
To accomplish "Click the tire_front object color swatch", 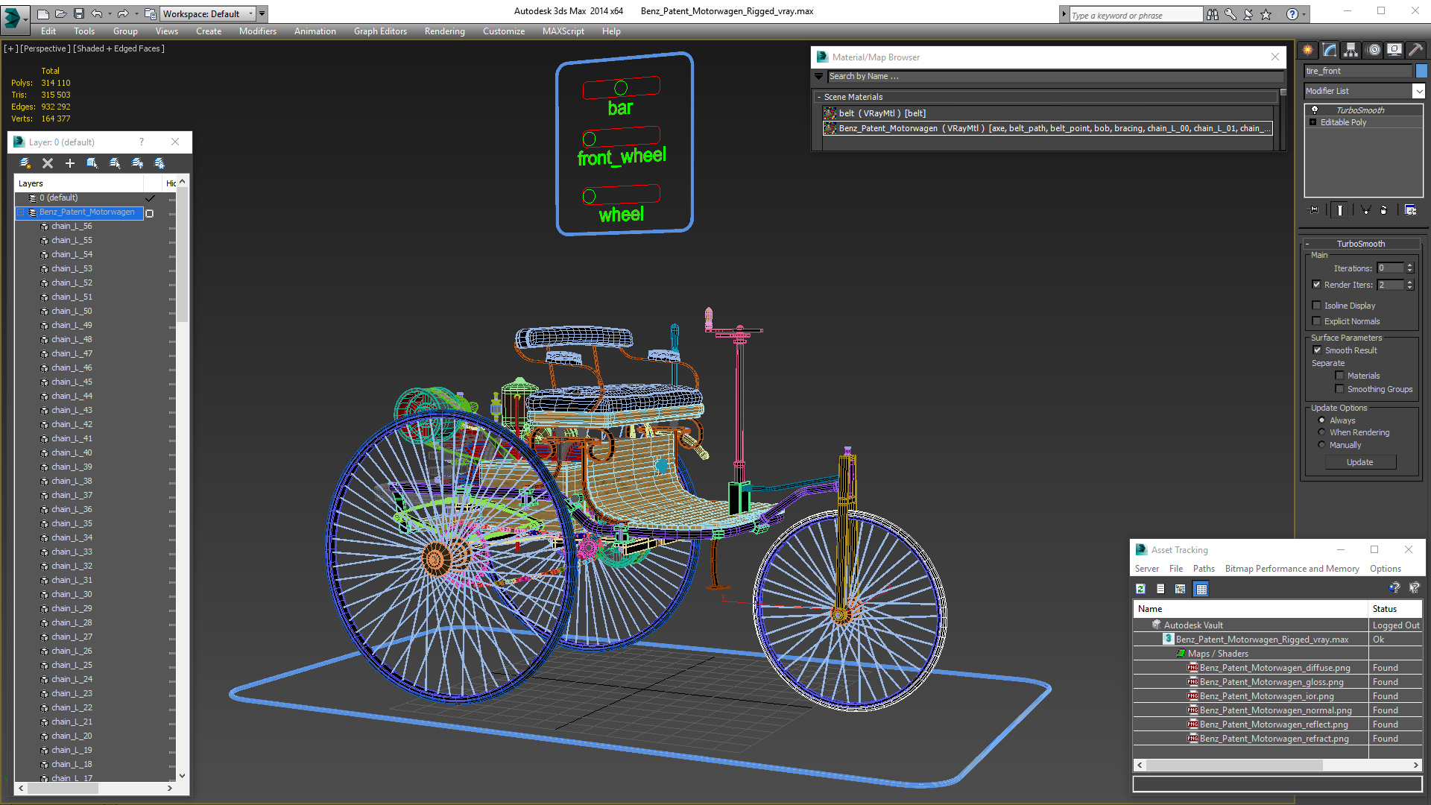I will (x=1421, y=71).
